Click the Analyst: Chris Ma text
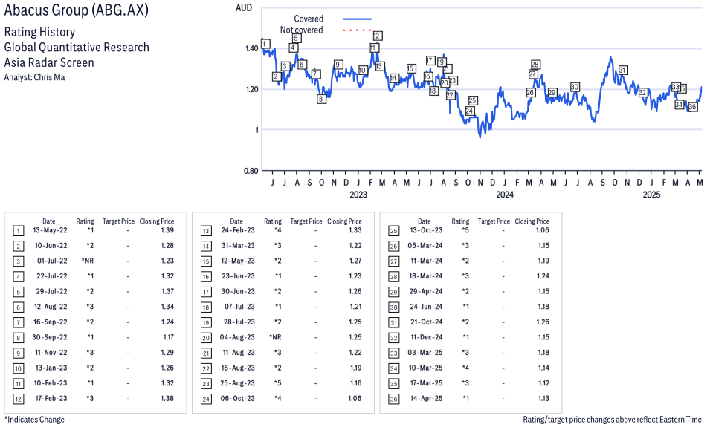The width and height of the screenshot is (710, 424). 34,77
